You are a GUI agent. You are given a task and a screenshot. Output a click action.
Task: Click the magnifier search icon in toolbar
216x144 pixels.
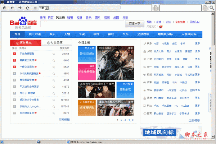tap(212, 8)
